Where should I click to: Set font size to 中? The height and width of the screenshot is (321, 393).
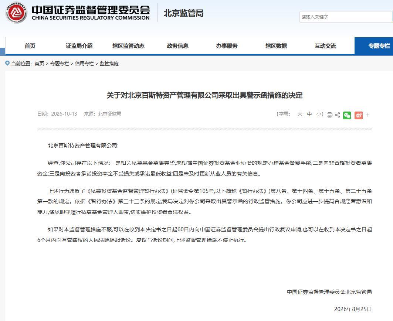coord(309,114)
